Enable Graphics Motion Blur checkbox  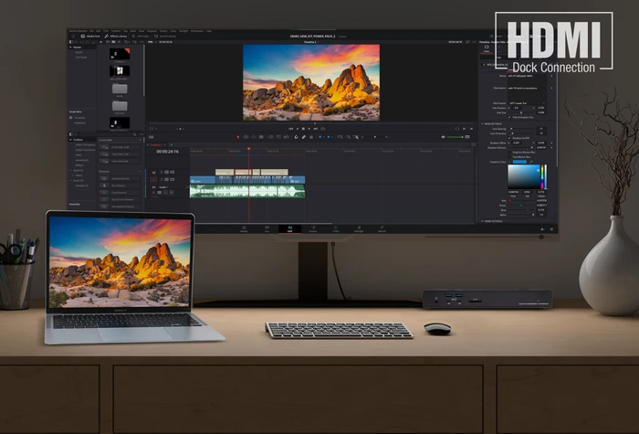tap(509, 153)
